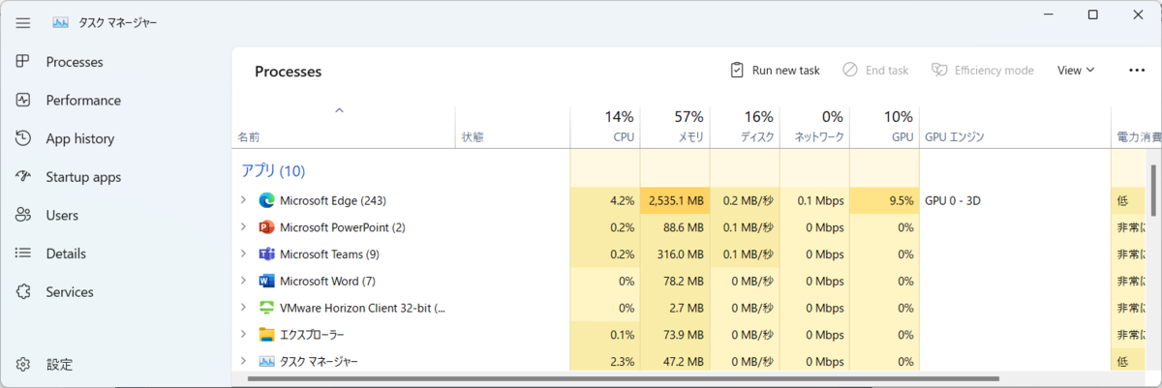Click the VMware Horizon Client icon
This screenshot has height=388, width=1162.
[x=267, y=308]
